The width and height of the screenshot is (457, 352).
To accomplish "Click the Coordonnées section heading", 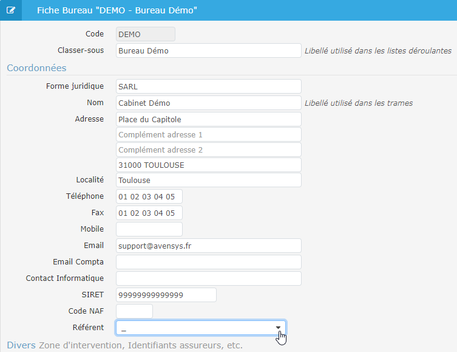I will click(x=36, y=67).
